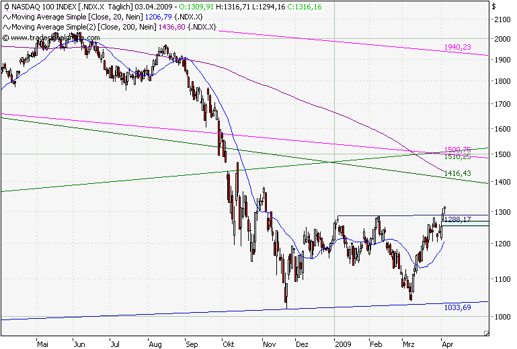Image resolution: width=517 pixels, height=349 pixels.
Task: Click the candlestick icon beside NASDAQ 100 INDEX
Action: coord(6,7)
